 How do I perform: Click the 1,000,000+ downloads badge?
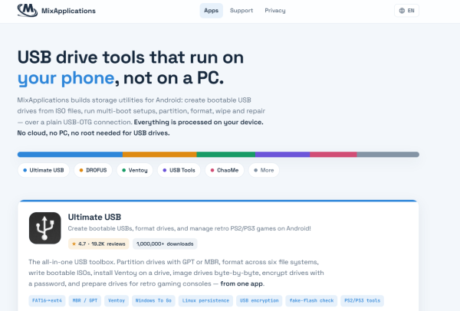pyautogui.click(x=165, y=244)
